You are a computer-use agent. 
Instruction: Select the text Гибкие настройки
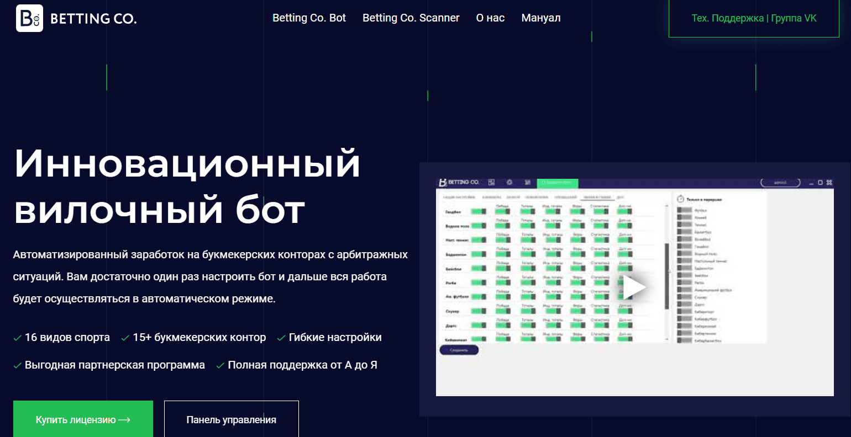335,337
